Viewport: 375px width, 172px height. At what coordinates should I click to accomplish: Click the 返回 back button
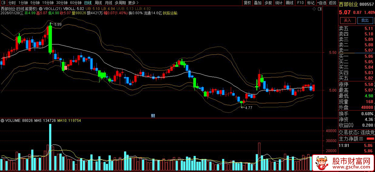(x=332, y=3)
